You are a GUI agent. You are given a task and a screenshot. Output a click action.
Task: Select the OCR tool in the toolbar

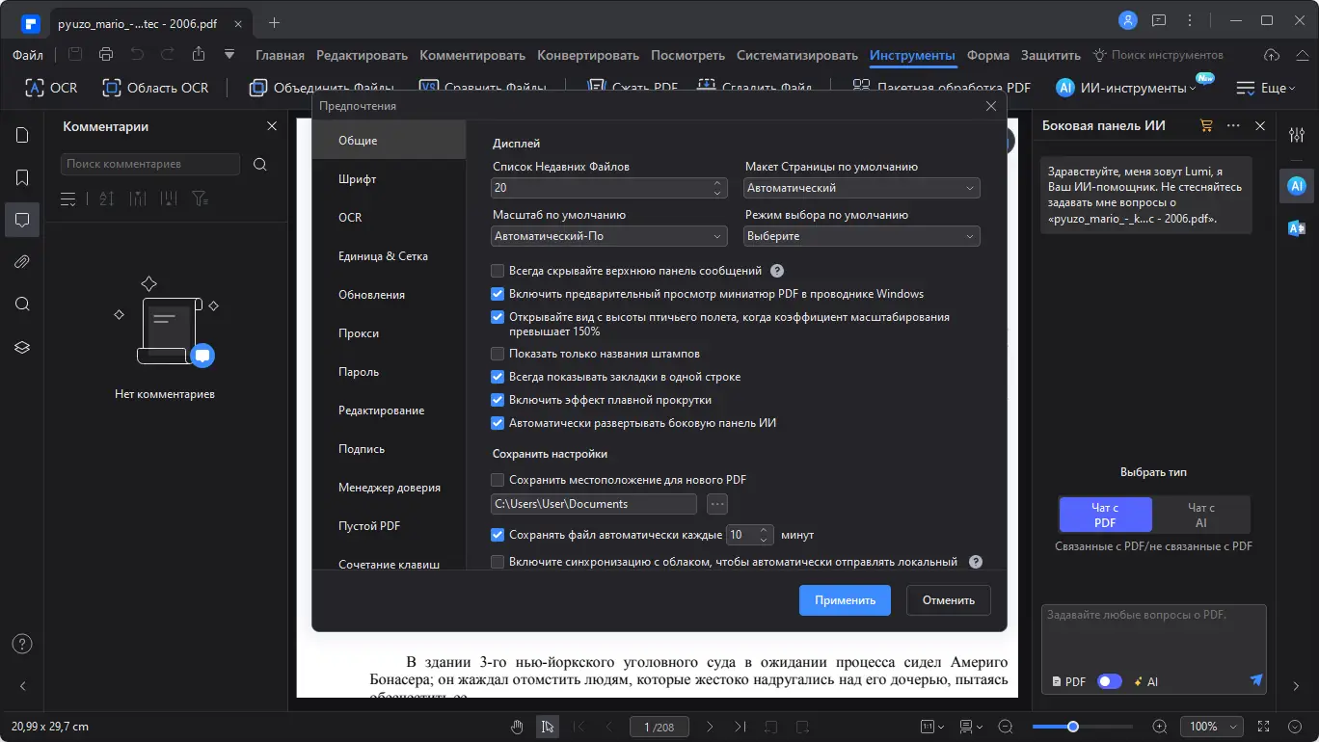[x=50, y=87]
